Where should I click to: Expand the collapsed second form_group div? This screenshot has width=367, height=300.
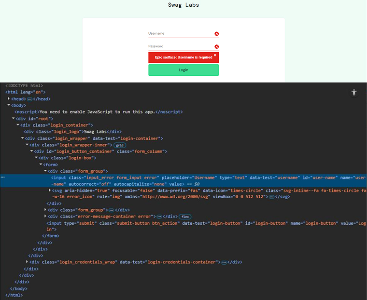click(x=45, y=210)
